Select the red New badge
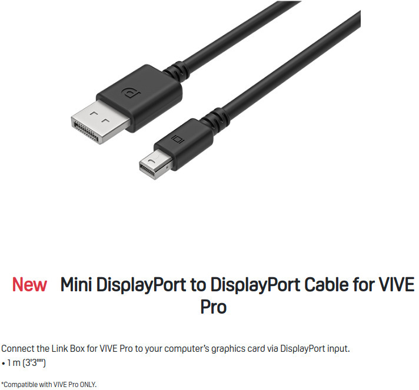This screenshot has height=390, width=419. [x=29, y=285]
